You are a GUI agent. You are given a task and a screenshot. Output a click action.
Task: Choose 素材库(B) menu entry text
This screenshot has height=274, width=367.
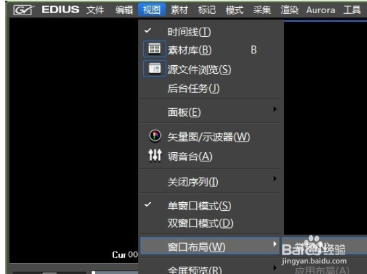tap(189, 50)
